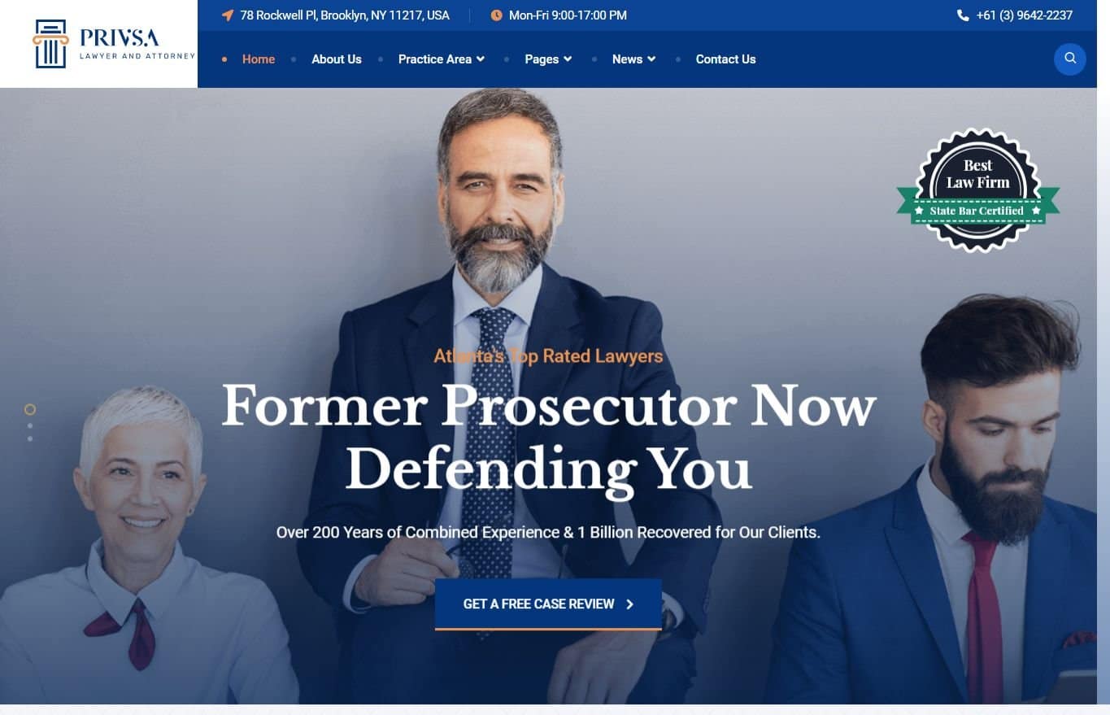Expand the Practice Area dropdown
The height and width of the screenshot is (715, 1110).
(442, 59)
